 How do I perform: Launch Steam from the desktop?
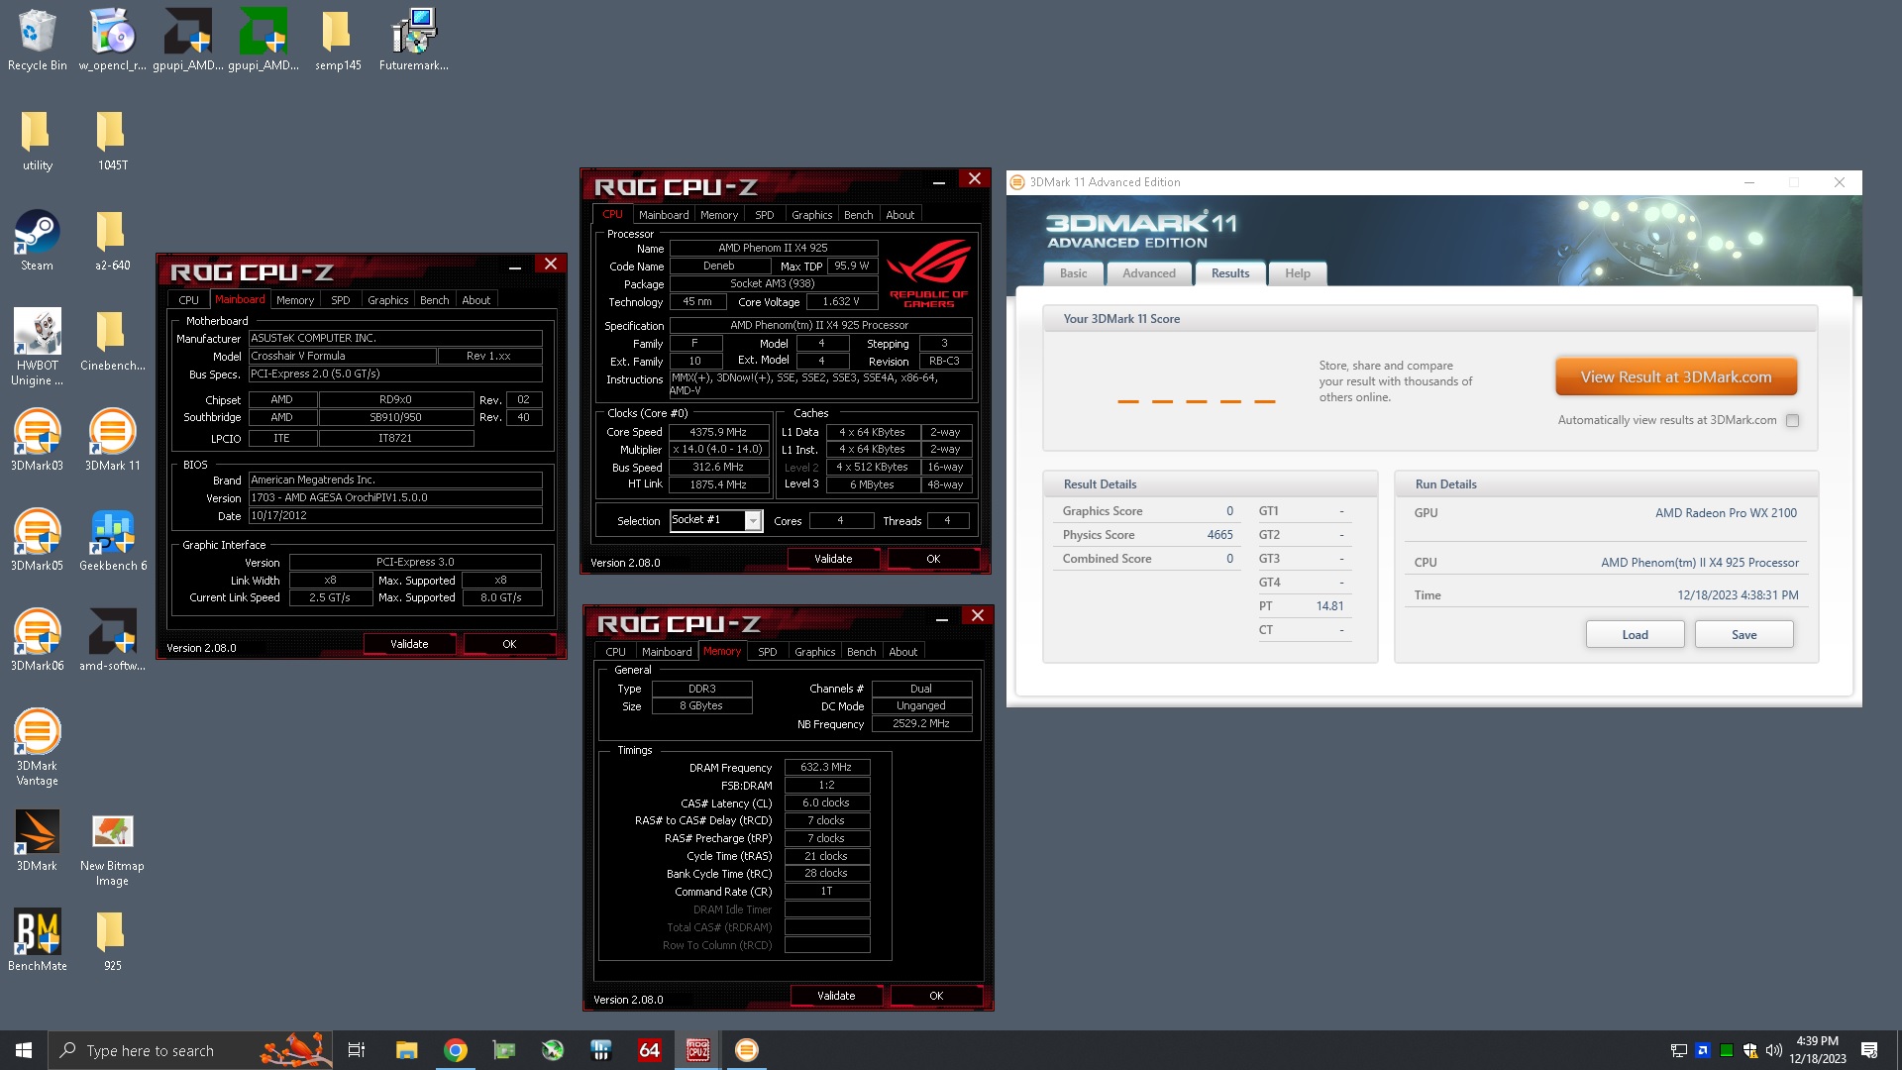point(37,241)
